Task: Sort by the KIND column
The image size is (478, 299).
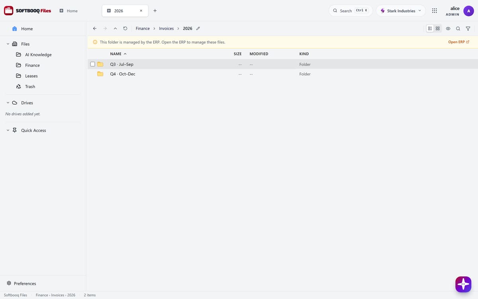Action: pos(304,54)
